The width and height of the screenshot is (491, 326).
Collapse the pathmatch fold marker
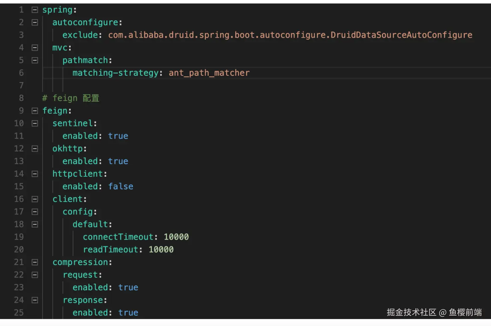click(35, 60)
